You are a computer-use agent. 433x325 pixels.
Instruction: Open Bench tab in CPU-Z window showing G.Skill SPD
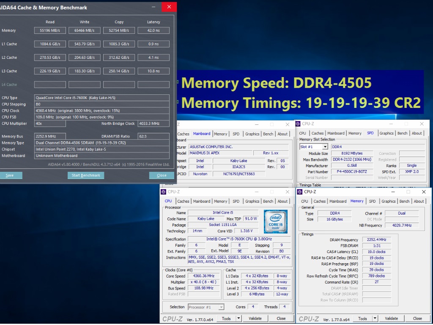coord(403,133)
